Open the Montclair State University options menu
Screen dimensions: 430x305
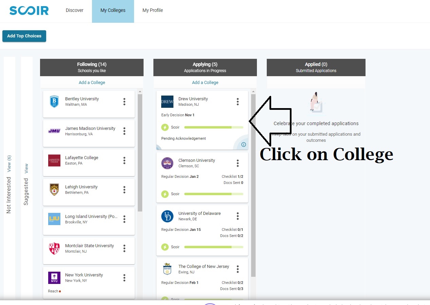coord(124,249)
